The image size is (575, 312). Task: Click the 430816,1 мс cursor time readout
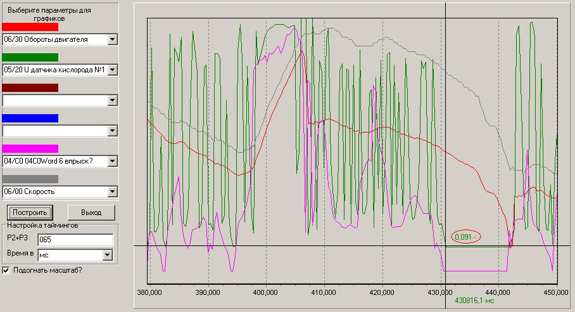point(474,301)
